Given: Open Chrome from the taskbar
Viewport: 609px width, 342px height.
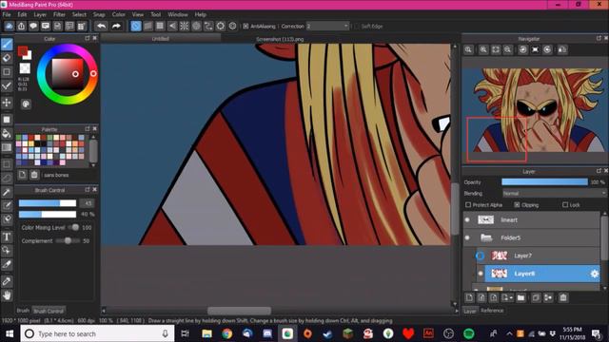Looking at the screenshot, I should click(226, 333).
